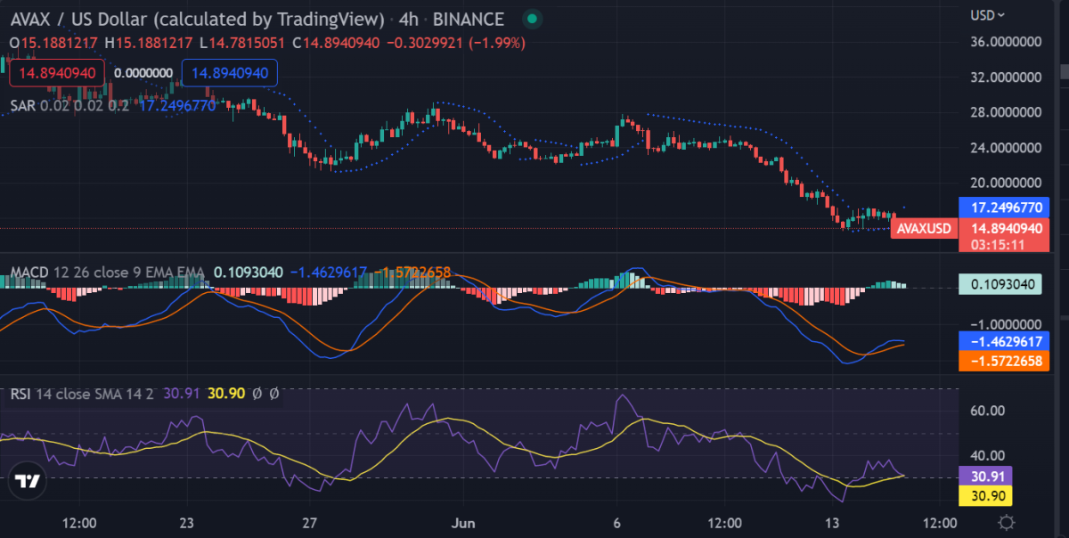Click the SAR value in the legend

[x=177, y=104]
